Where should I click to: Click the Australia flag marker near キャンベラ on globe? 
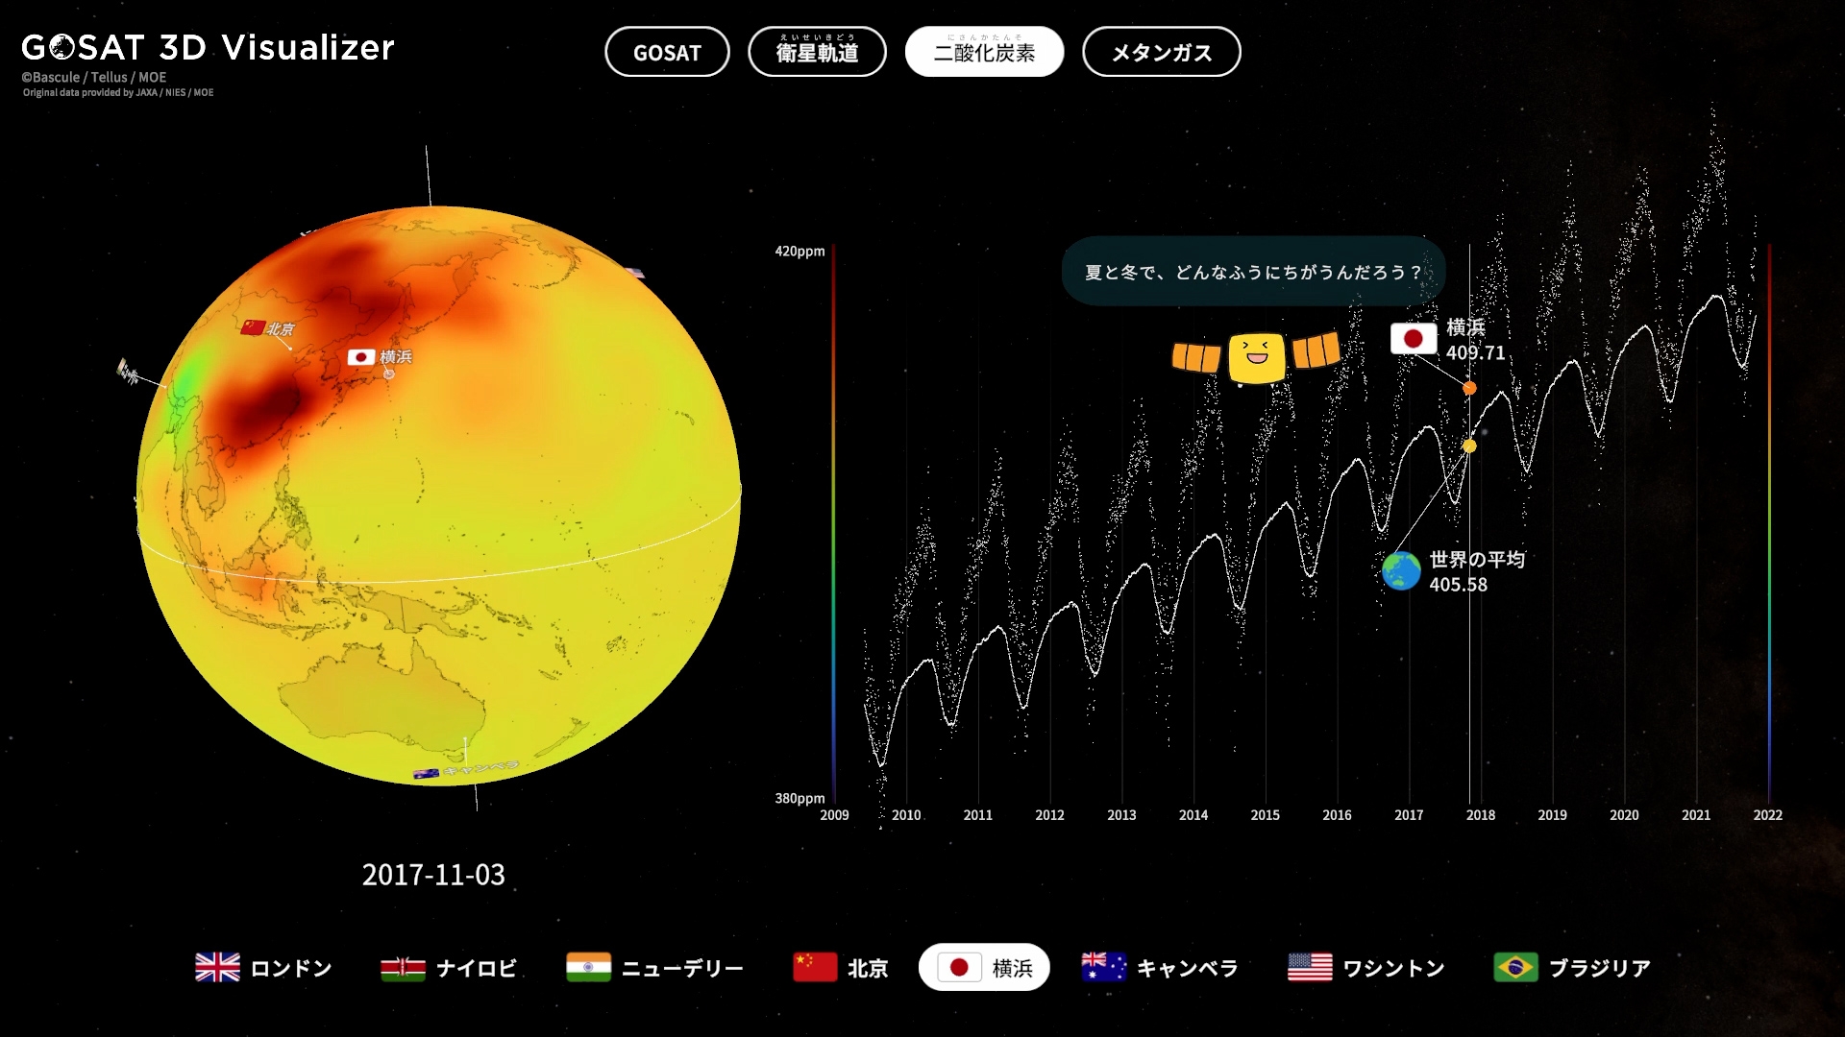pos(426,774)
